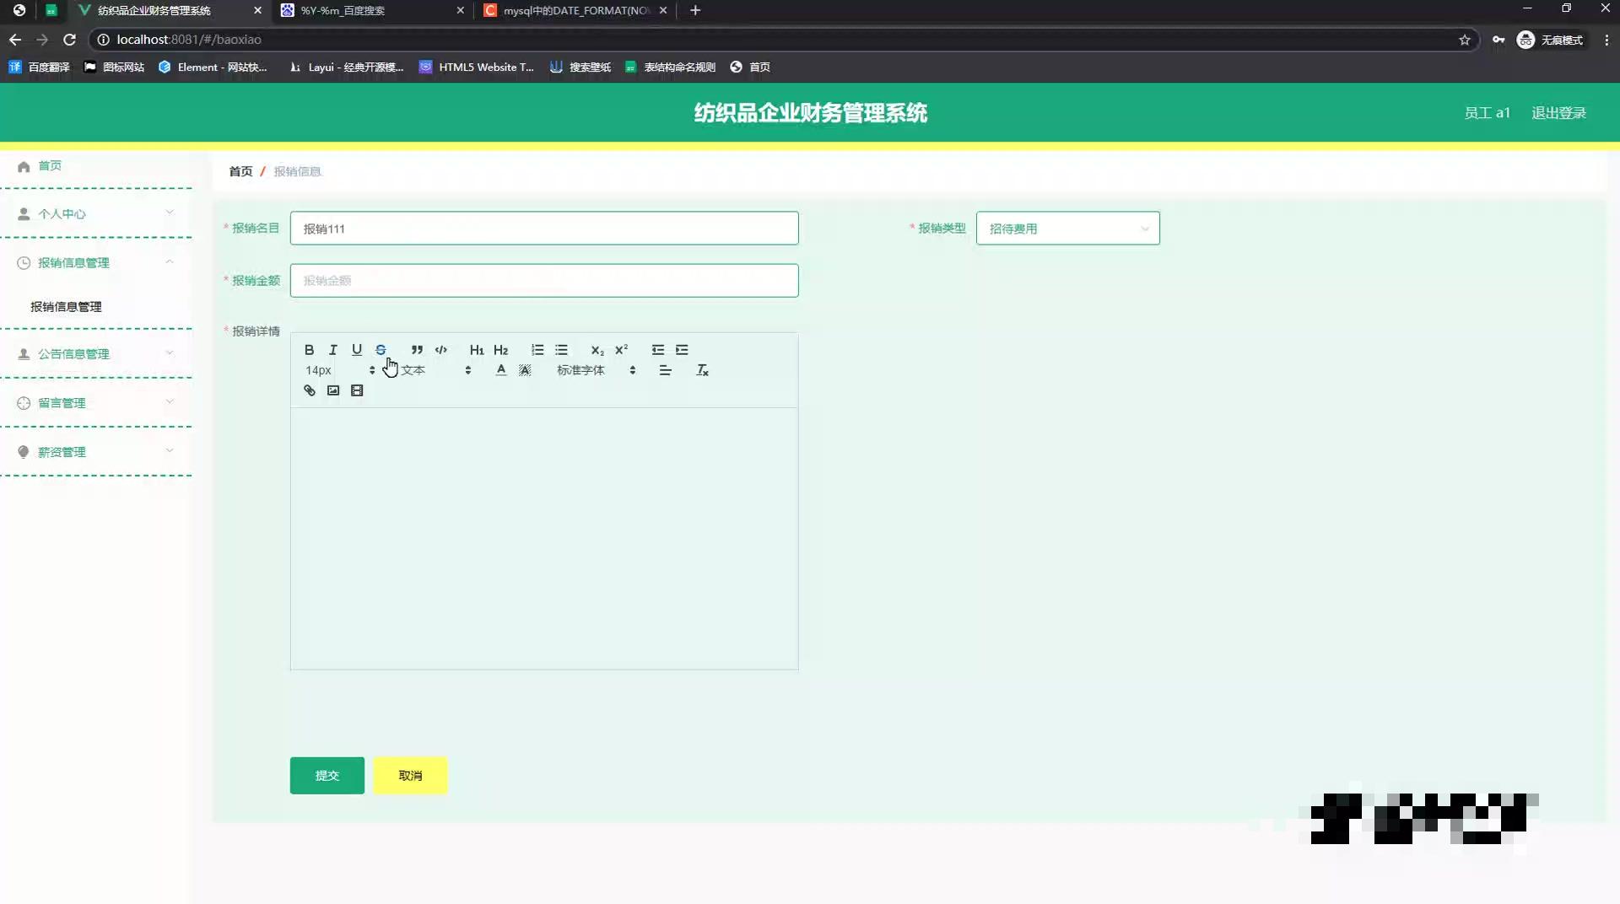
Task: Insert a blockquote with the quote icon
Action: (417, 350)
